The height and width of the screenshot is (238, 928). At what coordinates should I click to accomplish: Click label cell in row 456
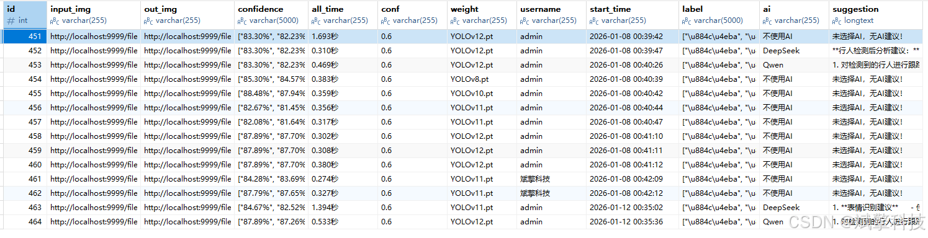[719, 108]
